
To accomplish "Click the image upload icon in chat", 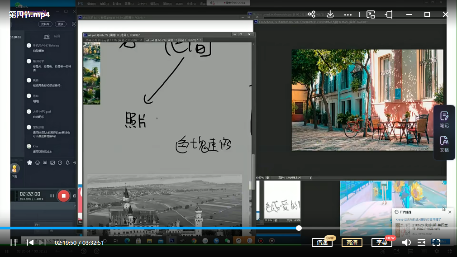I will pos(52,162).
